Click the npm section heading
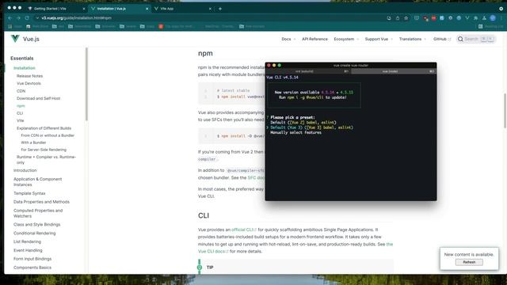507x285 pixels. (205, 53)
